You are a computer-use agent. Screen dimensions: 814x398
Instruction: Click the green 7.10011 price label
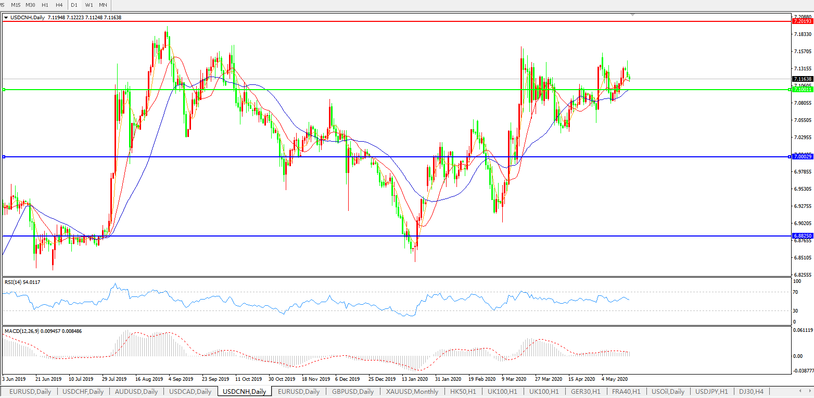[x=802, y=90]
